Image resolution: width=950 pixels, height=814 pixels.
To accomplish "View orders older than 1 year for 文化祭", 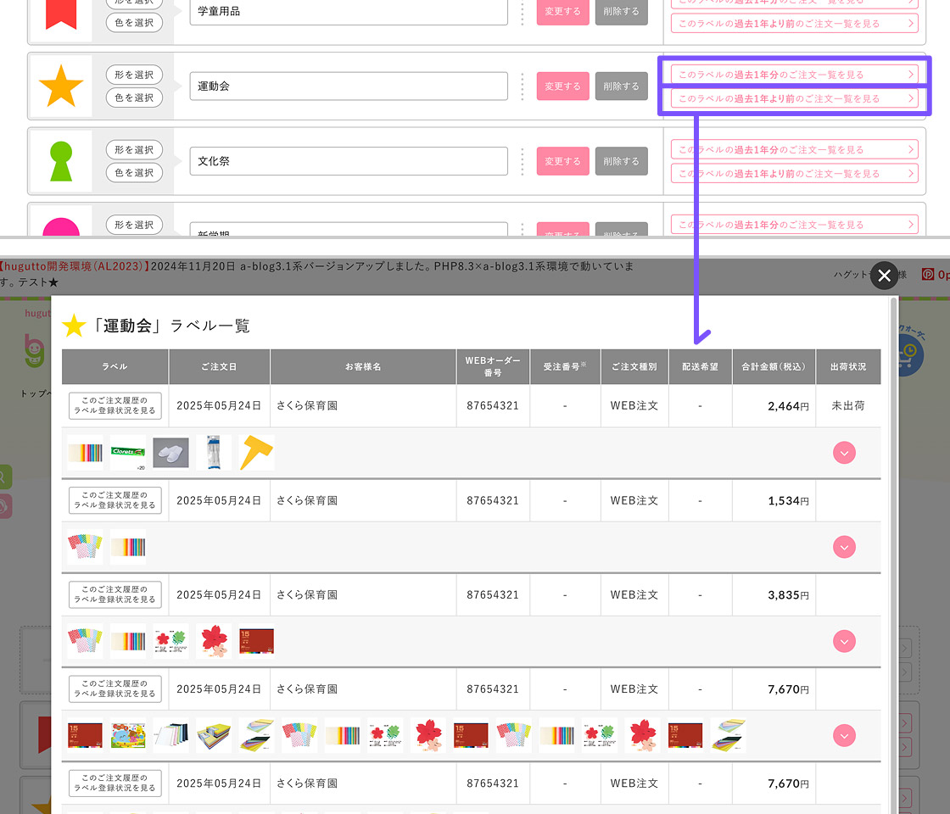I will coord(794,174).
